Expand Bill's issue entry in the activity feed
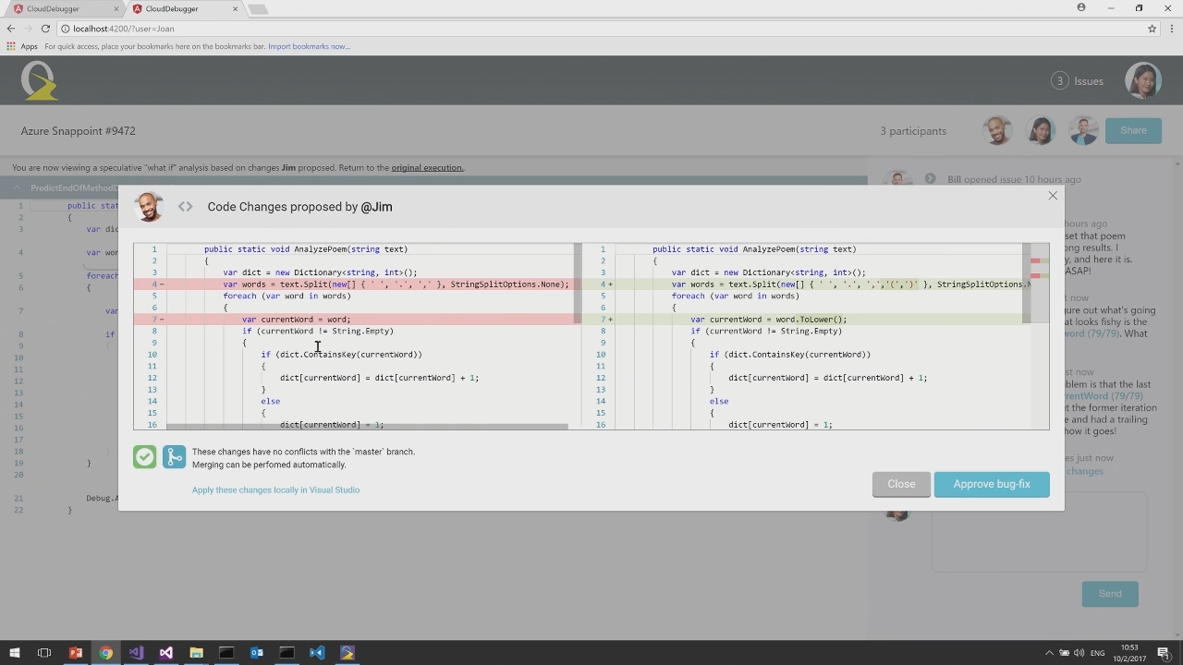The image size is (1183, 665). coord(930,178)
